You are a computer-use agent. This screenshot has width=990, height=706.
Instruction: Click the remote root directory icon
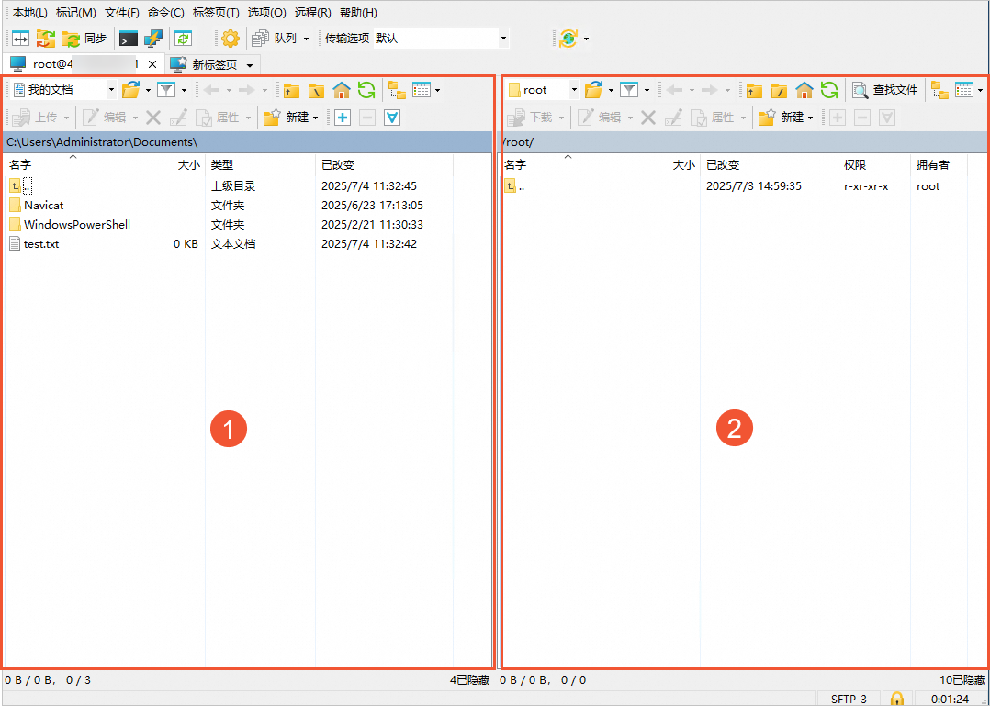point(779,90)
